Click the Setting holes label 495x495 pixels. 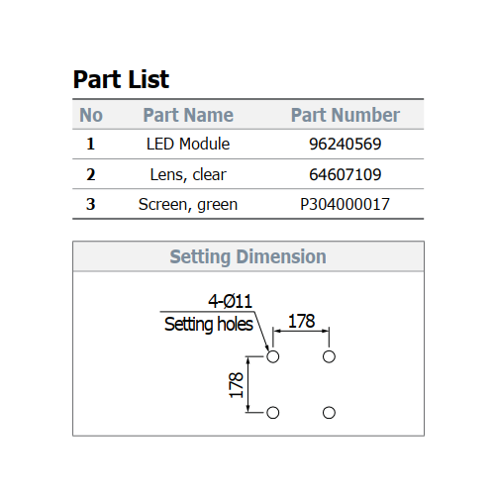tap(209, 325)
